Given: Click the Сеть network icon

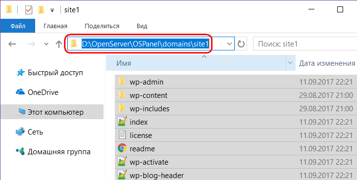Looking at the screenshot, I should [20, 132].
